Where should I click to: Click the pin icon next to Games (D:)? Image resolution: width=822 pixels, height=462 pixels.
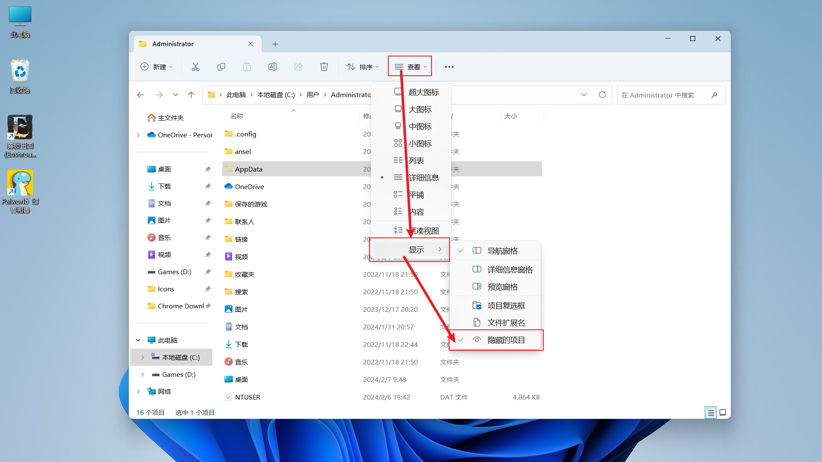[208, 272]
